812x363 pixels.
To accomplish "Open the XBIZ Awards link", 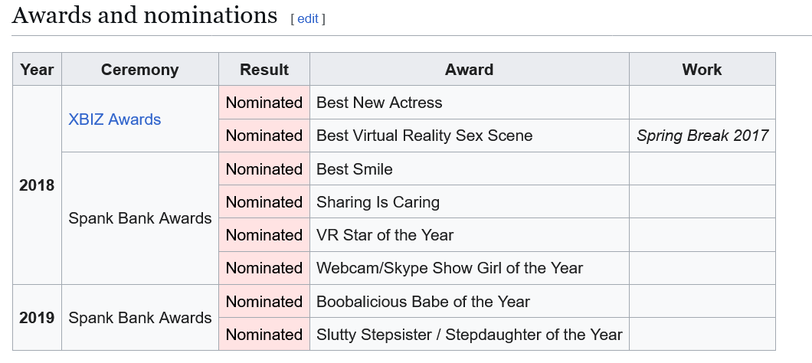I will [x=115, y=119].
